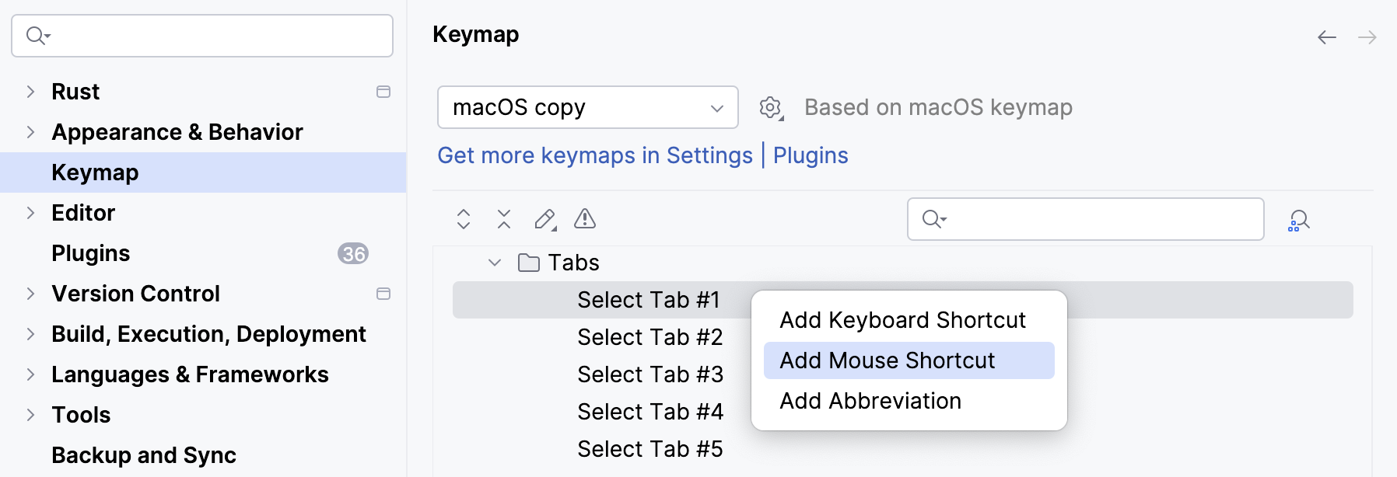
Task: Expand the Languages & Frameworks section
Action: point(30,374)
